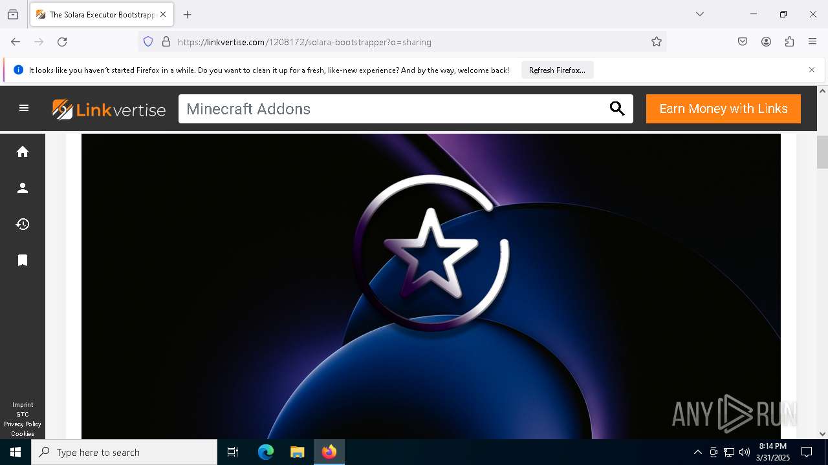Open the notification center icon

[807, 452]
